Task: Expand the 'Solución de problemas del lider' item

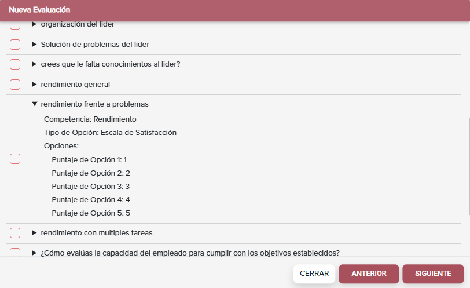Action: (x=34, y=45)
